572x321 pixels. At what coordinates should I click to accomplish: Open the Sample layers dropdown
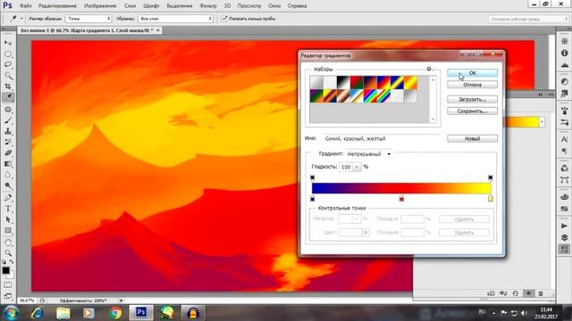(175, 19)
